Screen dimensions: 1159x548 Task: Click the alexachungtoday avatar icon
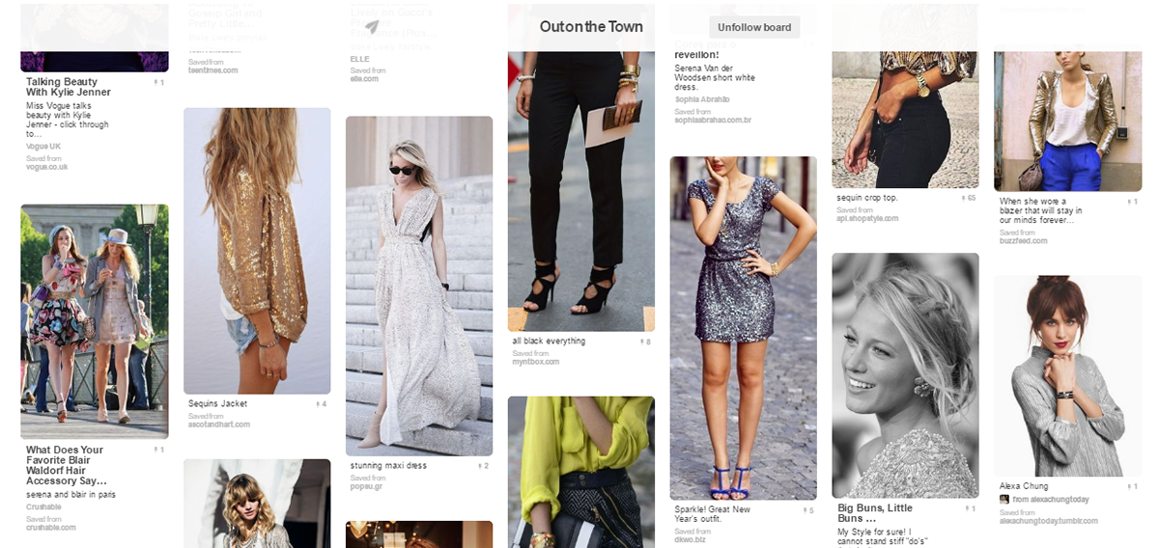(1004, 500)
